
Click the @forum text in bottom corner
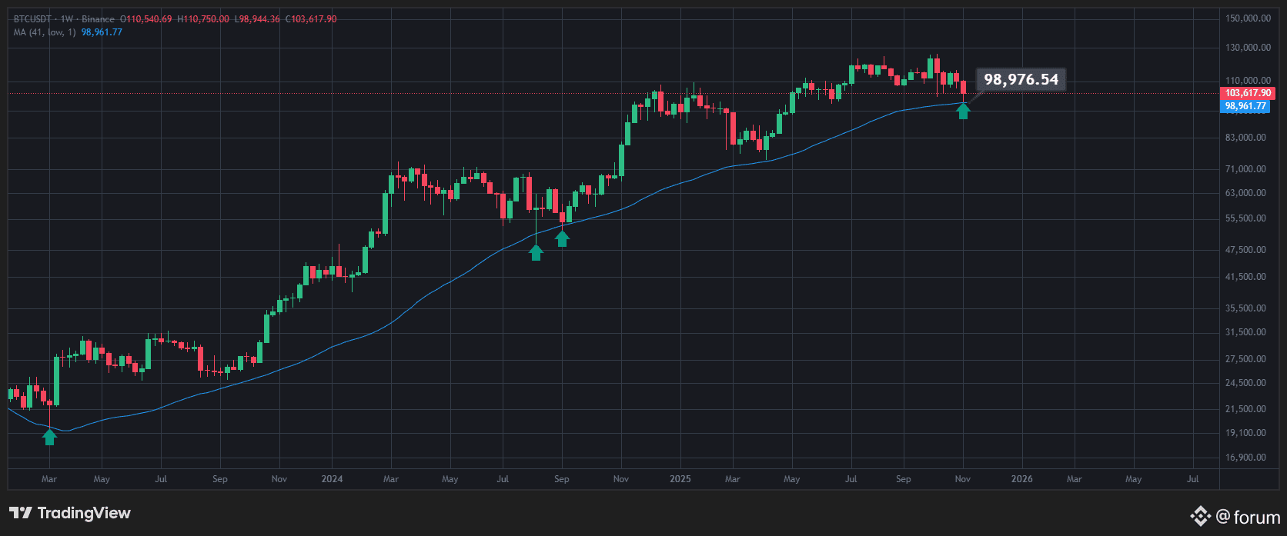(x=1248, y=518)
